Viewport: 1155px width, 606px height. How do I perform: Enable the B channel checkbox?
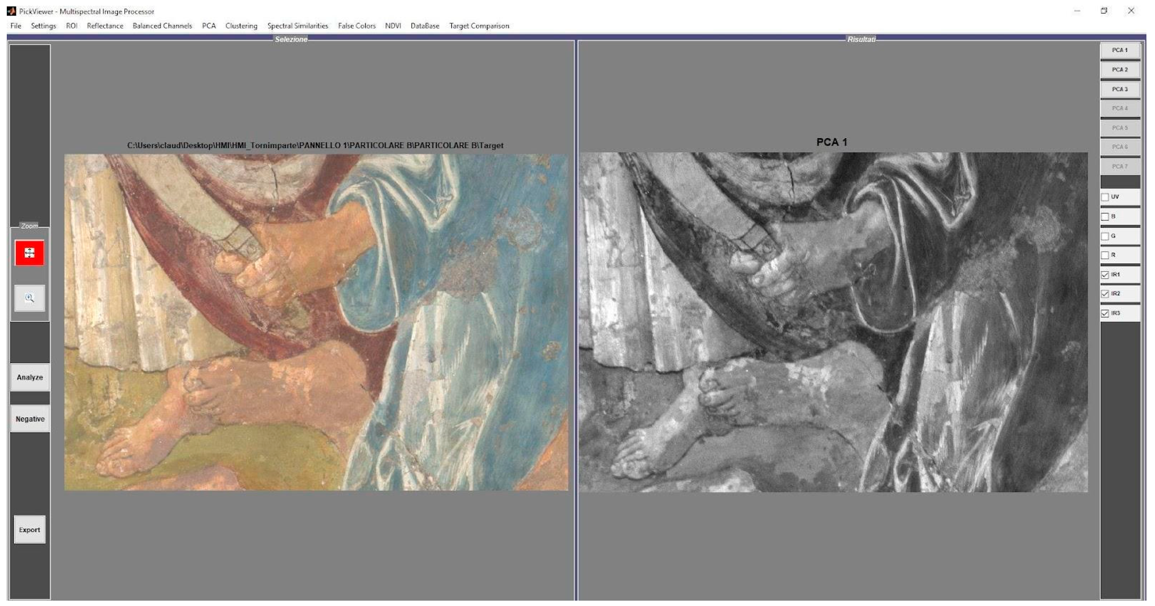tap(1105, 217)
